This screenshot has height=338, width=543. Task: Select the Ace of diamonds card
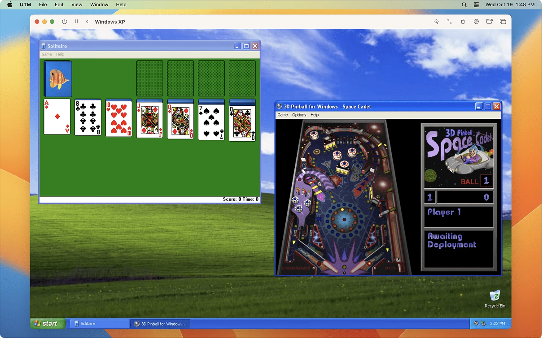(x=57, y=117)
